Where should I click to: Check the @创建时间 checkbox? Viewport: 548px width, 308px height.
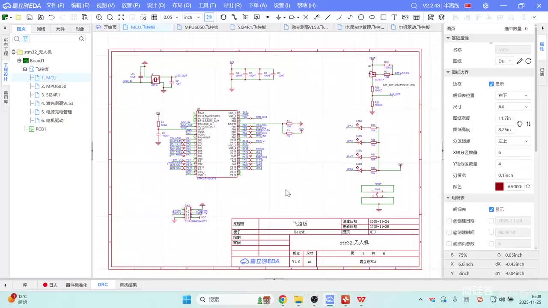click(x=449, y=232)
